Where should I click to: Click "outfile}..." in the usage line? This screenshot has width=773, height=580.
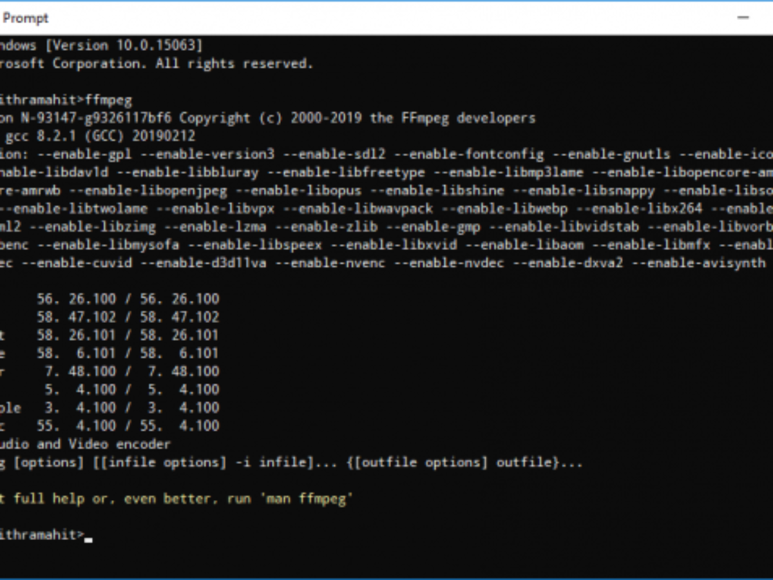click(x=539, y=463)
